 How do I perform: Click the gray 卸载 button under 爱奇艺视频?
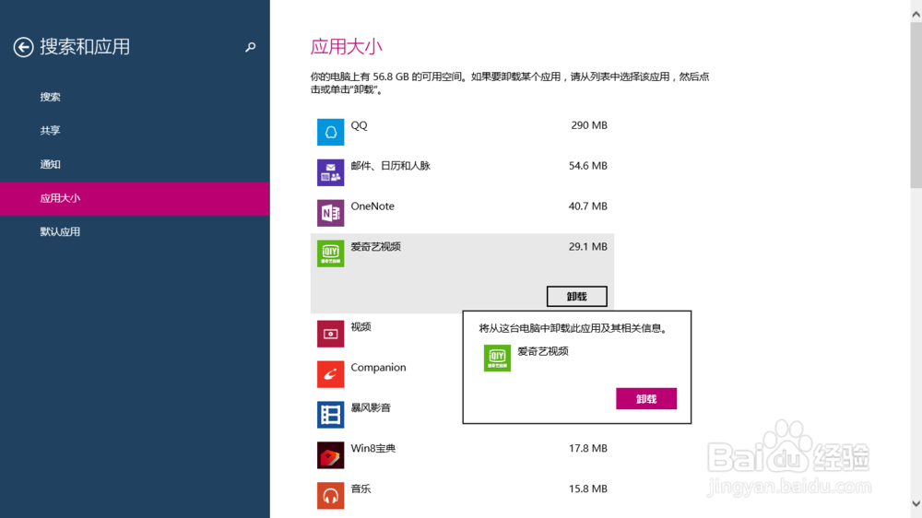click(577, 297)
